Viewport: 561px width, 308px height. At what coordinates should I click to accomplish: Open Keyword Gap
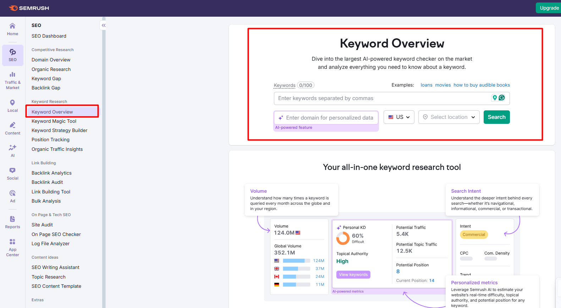46,78
